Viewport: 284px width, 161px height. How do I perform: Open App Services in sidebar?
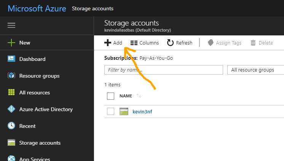35,159
